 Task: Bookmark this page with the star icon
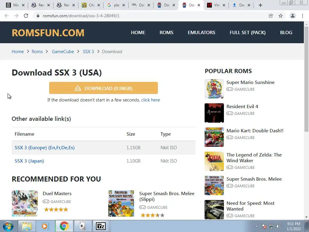tap(281, 16)
